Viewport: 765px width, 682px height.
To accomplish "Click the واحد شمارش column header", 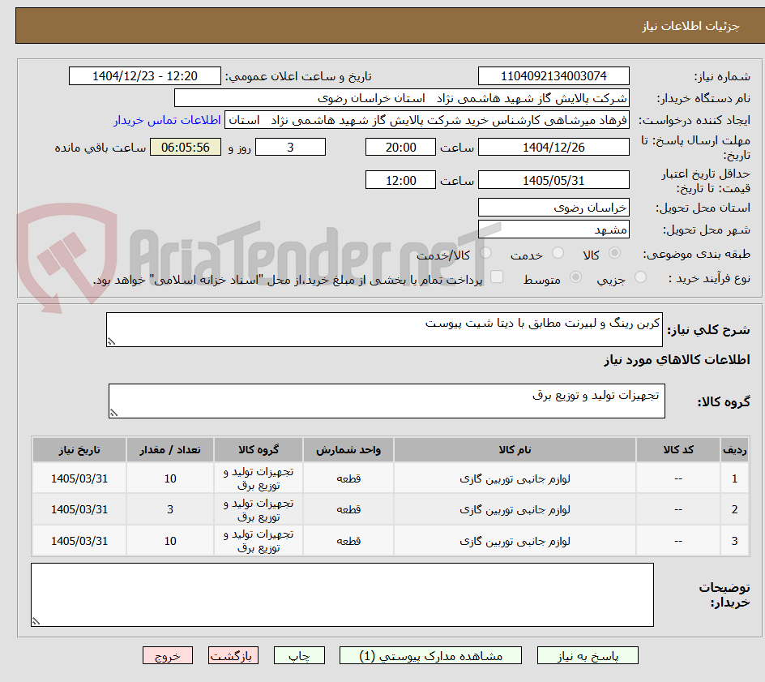I will pyautogui.click(x=348, y=449).
